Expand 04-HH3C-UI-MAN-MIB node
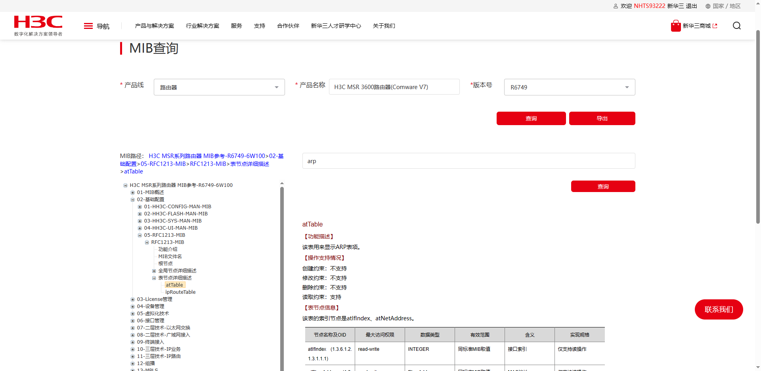The height and width of the screenshot is (371, 761). pyautogui.click(x=140, y=228)
